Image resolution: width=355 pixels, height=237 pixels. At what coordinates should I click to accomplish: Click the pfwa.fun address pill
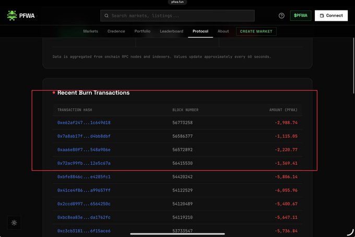tap(177, 2)
